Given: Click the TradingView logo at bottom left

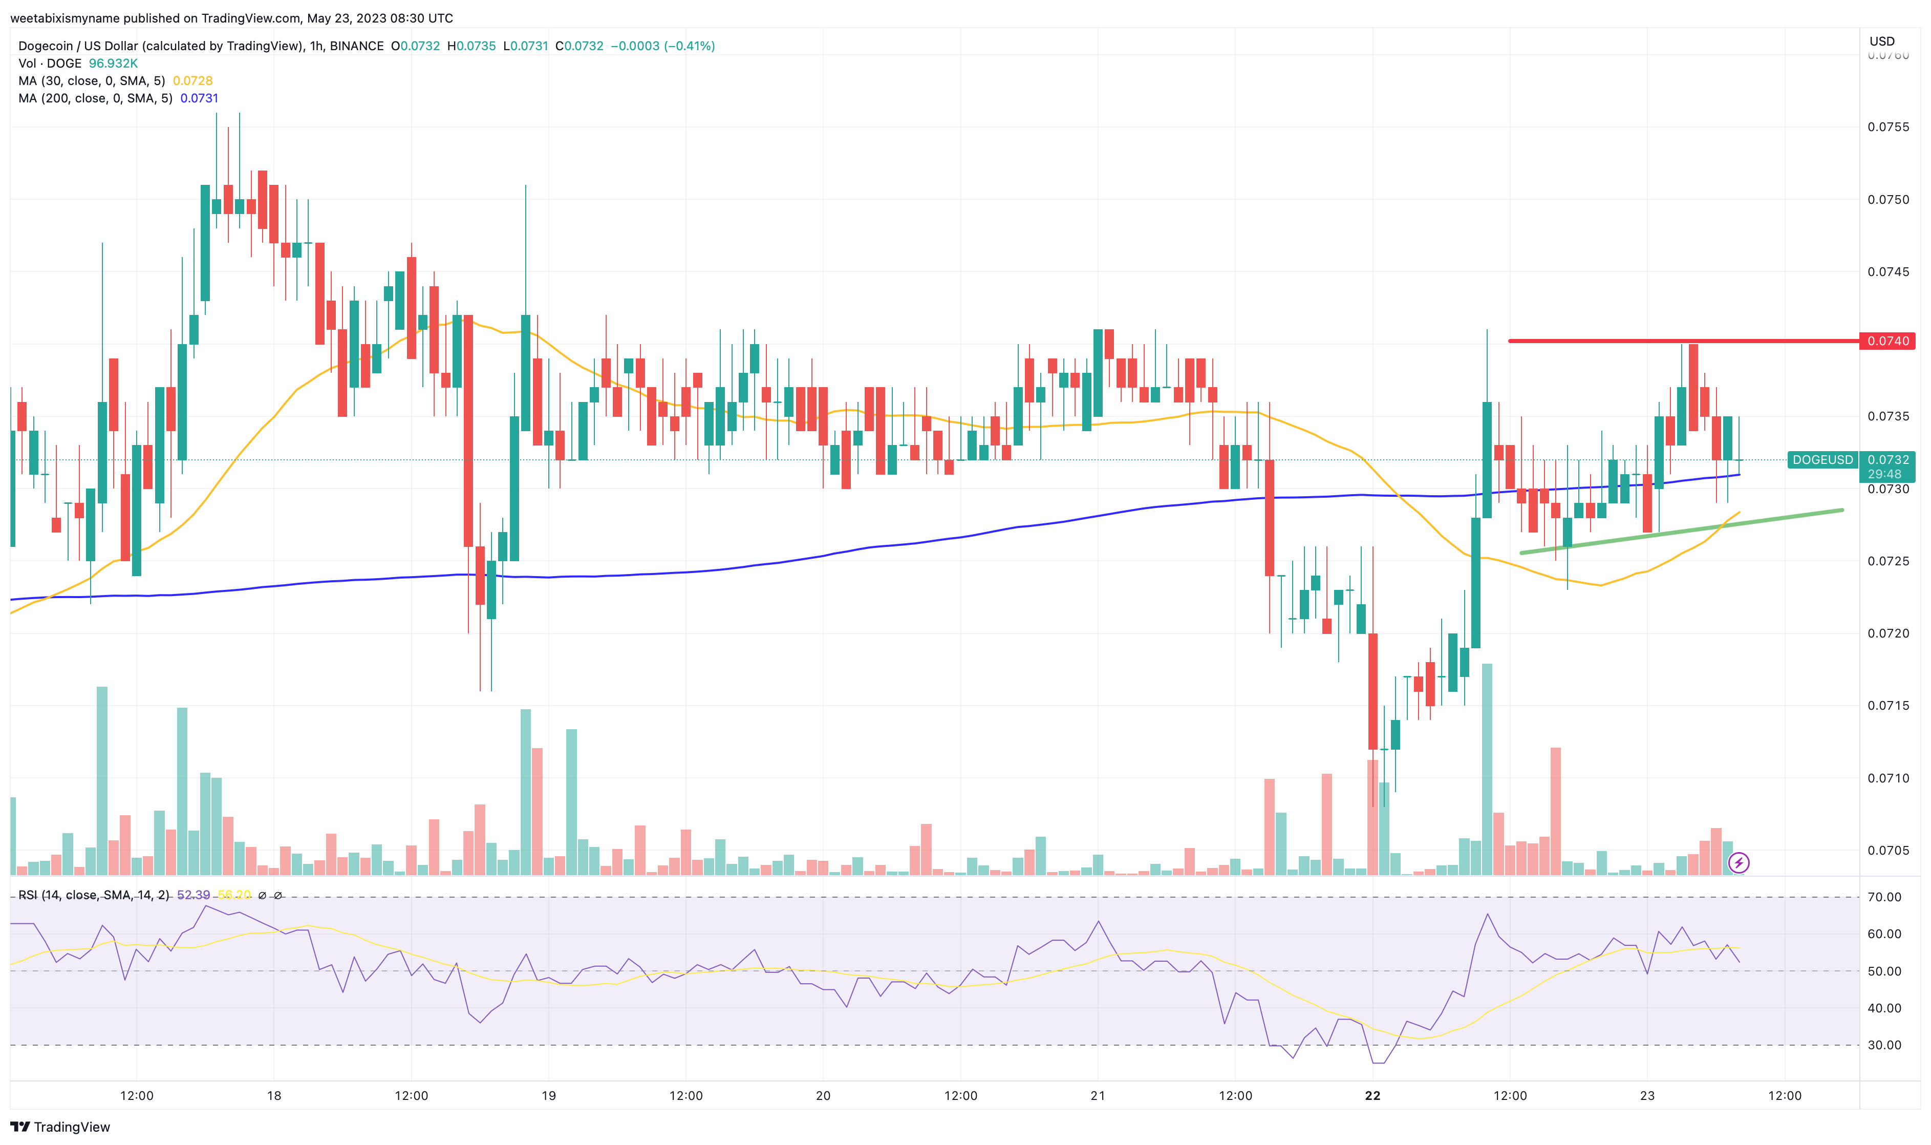Looking at the screenshot, I should click(x=60, y=1127).
